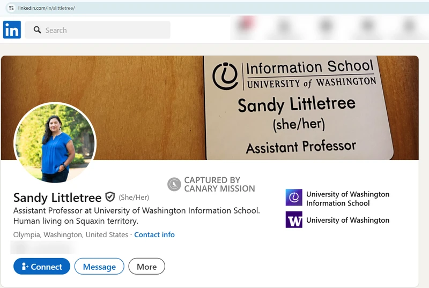
Task: Open the LinkedIn home logo
Action: tap(12, 30)
